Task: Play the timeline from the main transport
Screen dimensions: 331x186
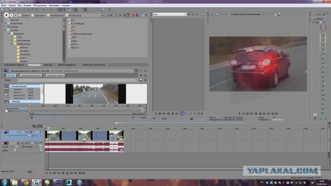Action: pos(59,173)
